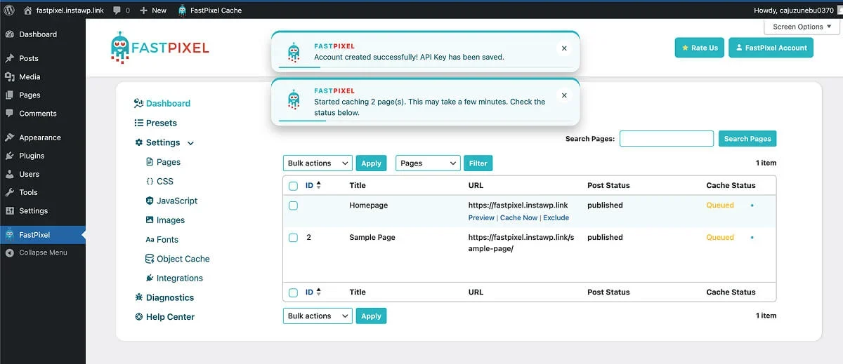Open Users in the sidebar

point(30,174)
